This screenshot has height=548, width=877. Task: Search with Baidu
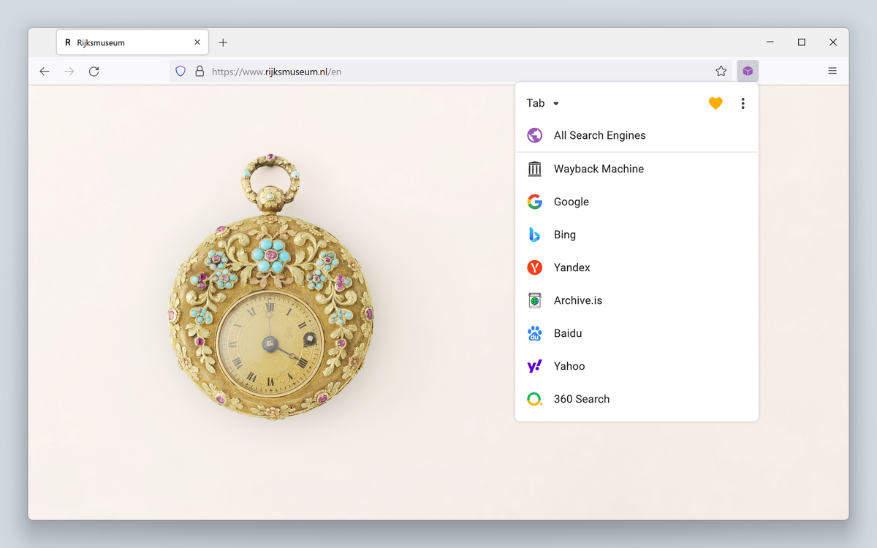point(637,333)
